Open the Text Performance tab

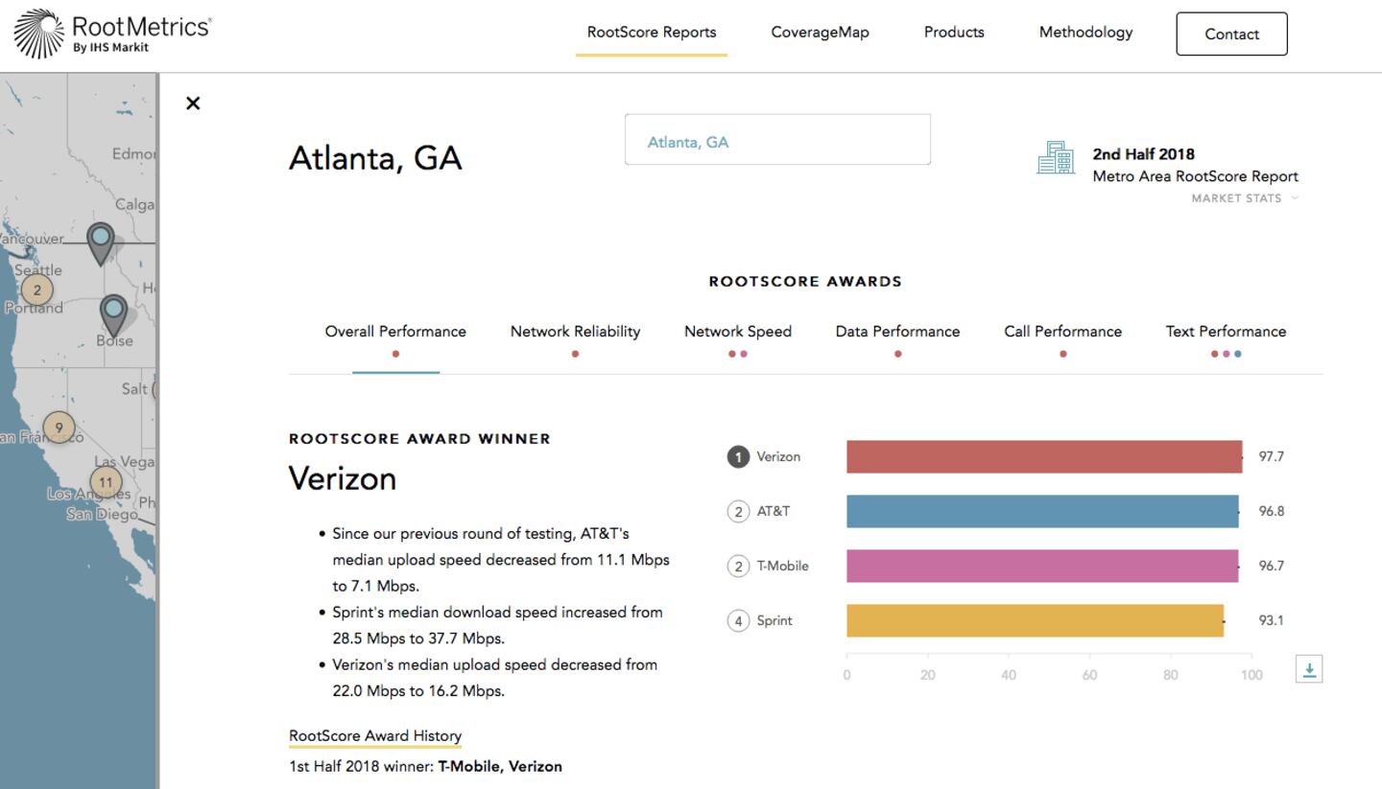click(1226, 332)
